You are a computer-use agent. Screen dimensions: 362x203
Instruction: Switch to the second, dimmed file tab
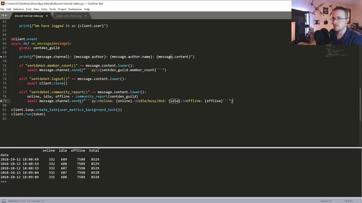click(69, 16)
